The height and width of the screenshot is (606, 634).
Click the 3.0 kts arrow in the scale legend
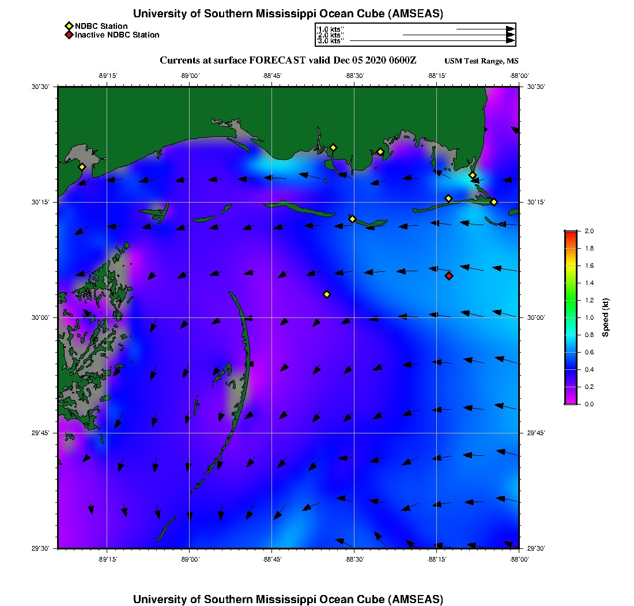432,41
